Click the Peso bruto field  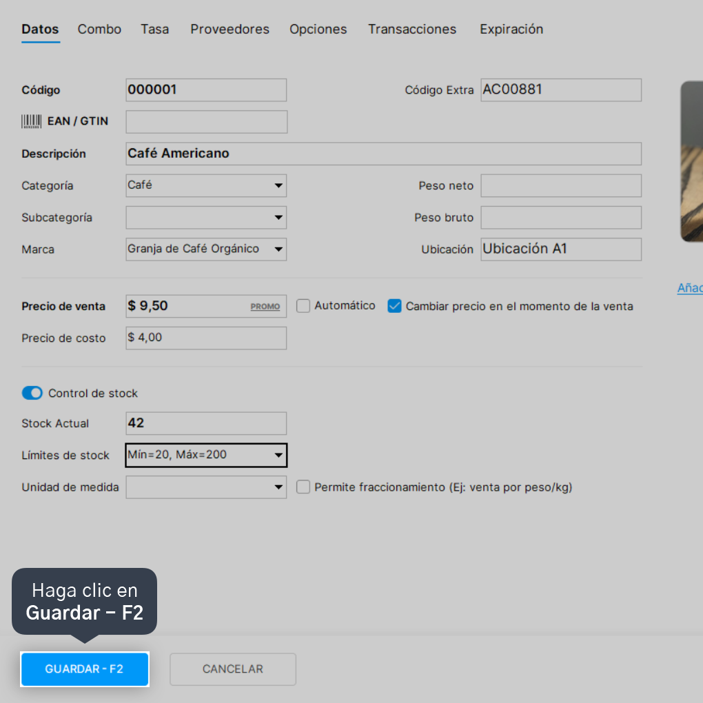pos(561,217)
